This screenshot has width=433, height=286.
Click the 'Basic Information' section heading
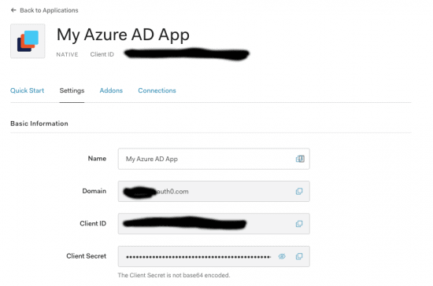(39, 123)
